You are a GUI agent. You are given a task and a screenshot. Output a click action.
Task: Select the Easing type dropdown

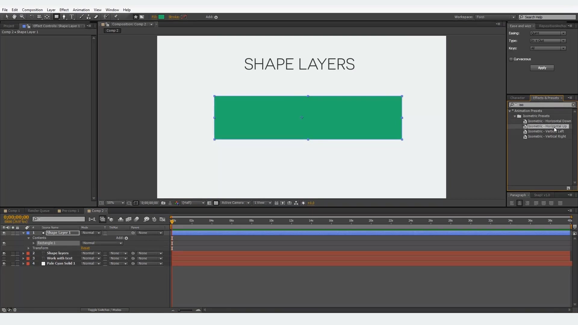pyautogui.click(x=547, y=33)
